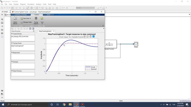The image size is (191, 107).
Task: Click the Desired entry in the plot legend
Action: (91, 69)
